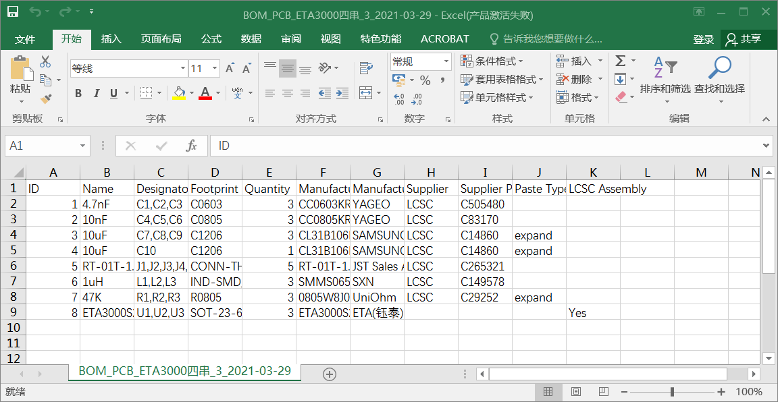Toggle Wrap Text
This screenshot has width=778, height=402.
pyautogui.click(x=366, y=68)
